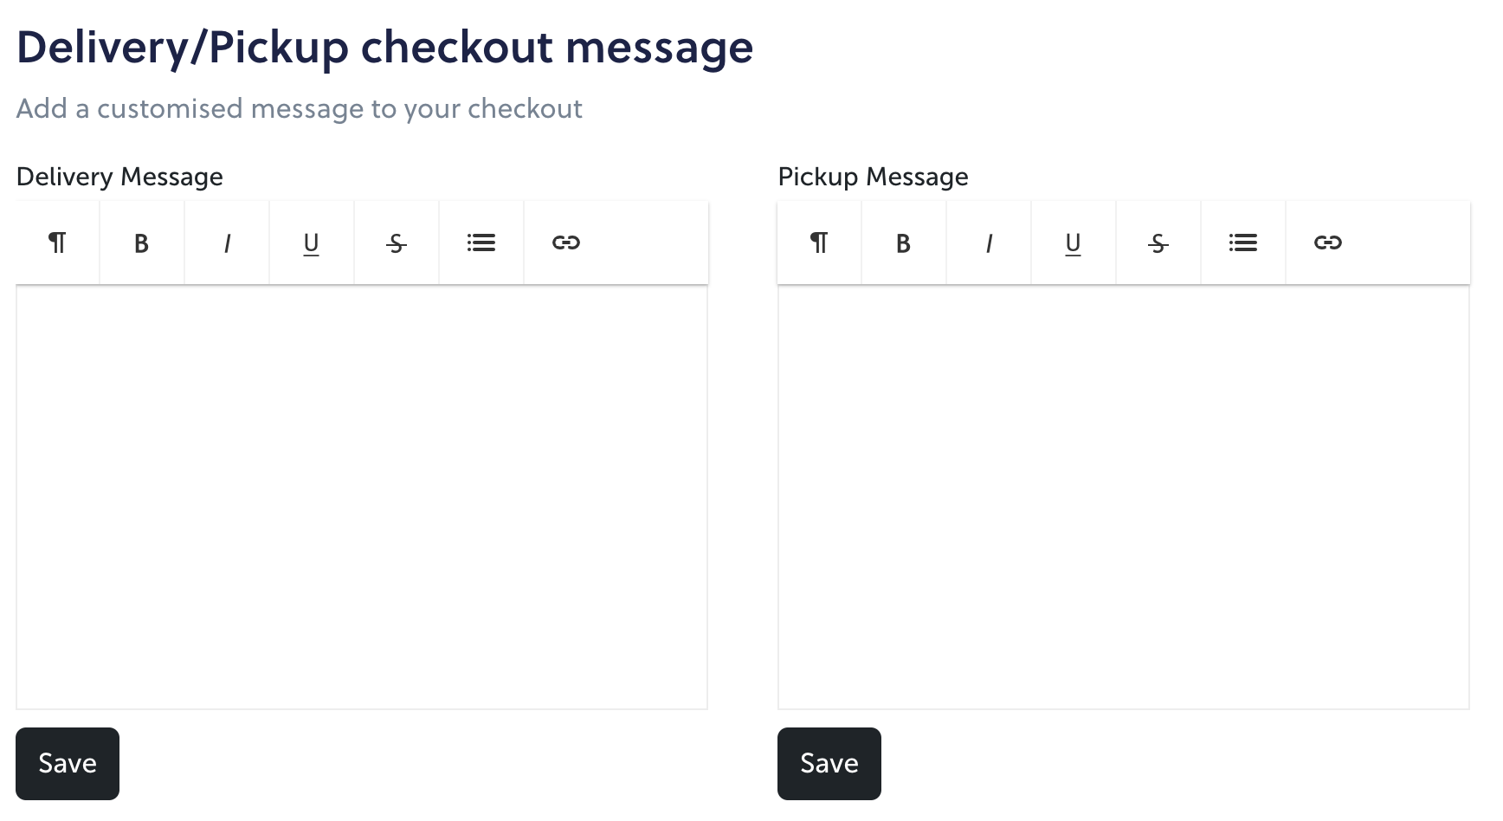Save the Delivery Message
The width and height of the screenshot is (1503, 821).
68,764
